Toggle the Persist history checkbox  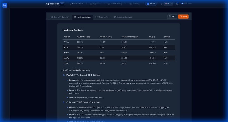(182, 4)
